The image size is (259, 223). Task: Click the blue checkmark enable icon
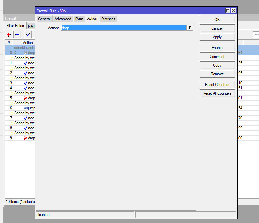[28, 35]
